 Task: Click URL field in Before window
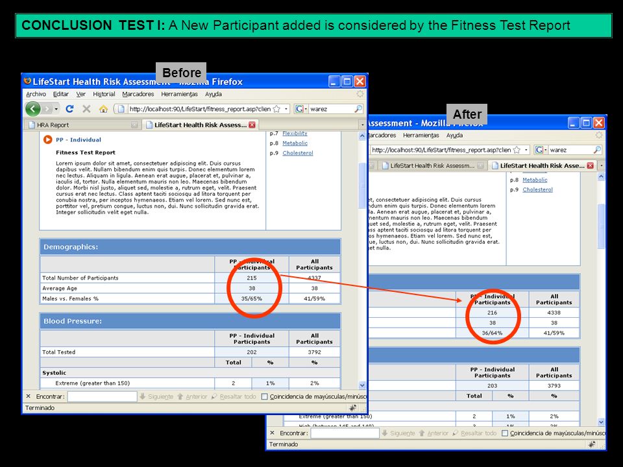(x=200, y=109)
